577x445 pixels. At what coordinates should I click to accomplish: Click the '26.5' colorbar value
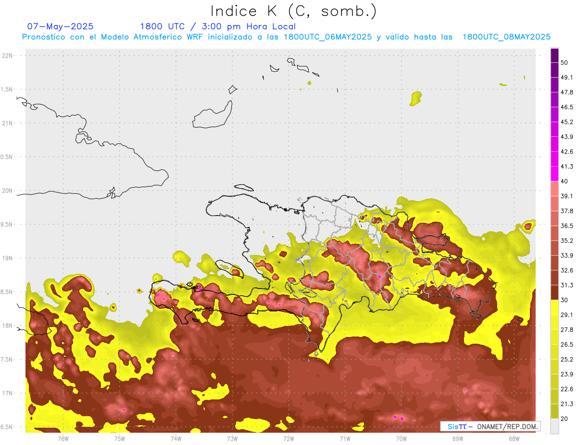567,345
